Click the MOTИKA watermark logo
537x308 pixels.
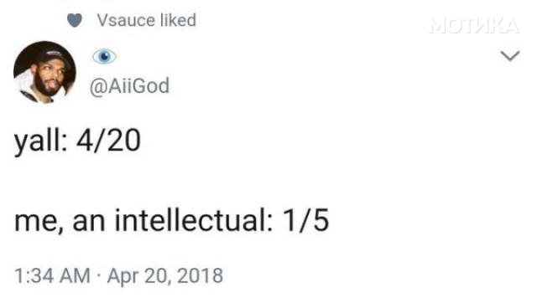click(x=474, y=26)
